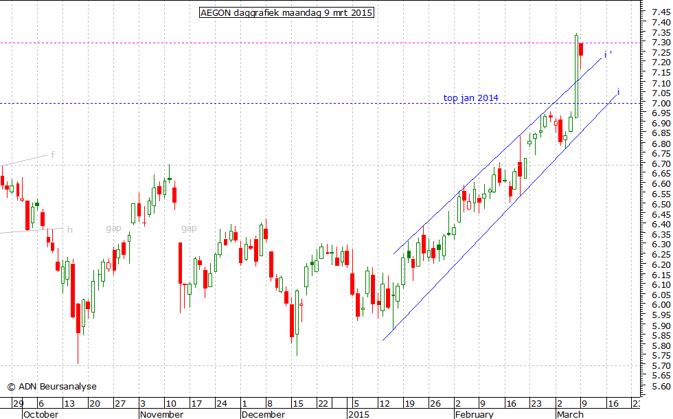Click the 7.45 price axis label
This screenshot has height=419, width=673.
[x=661, y=12]
